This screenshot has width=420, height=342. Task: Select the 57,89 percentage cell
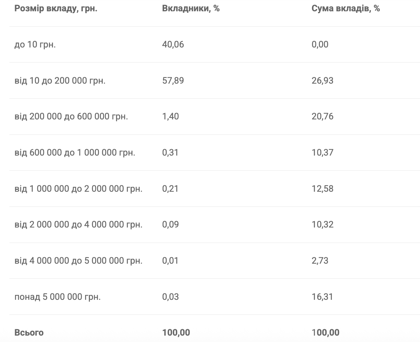point(173,81)
